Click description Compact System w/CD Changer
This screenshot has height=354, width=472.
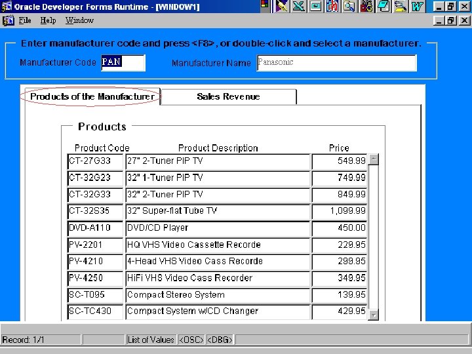coord(218,311)
